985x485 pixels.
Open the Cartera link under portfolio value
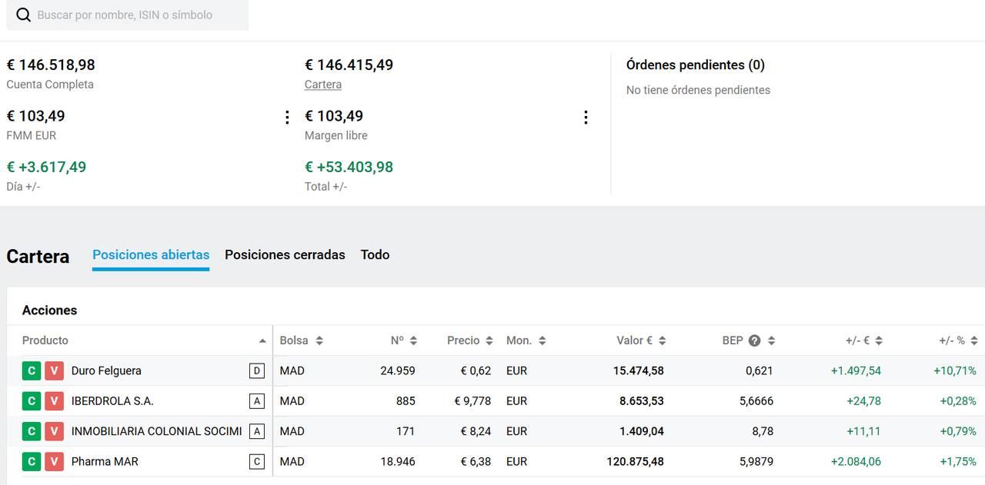pos(323,85)
